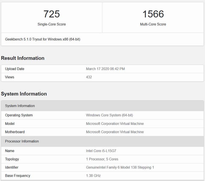Select the Single-Core Score label

click(x=52, y=24)
